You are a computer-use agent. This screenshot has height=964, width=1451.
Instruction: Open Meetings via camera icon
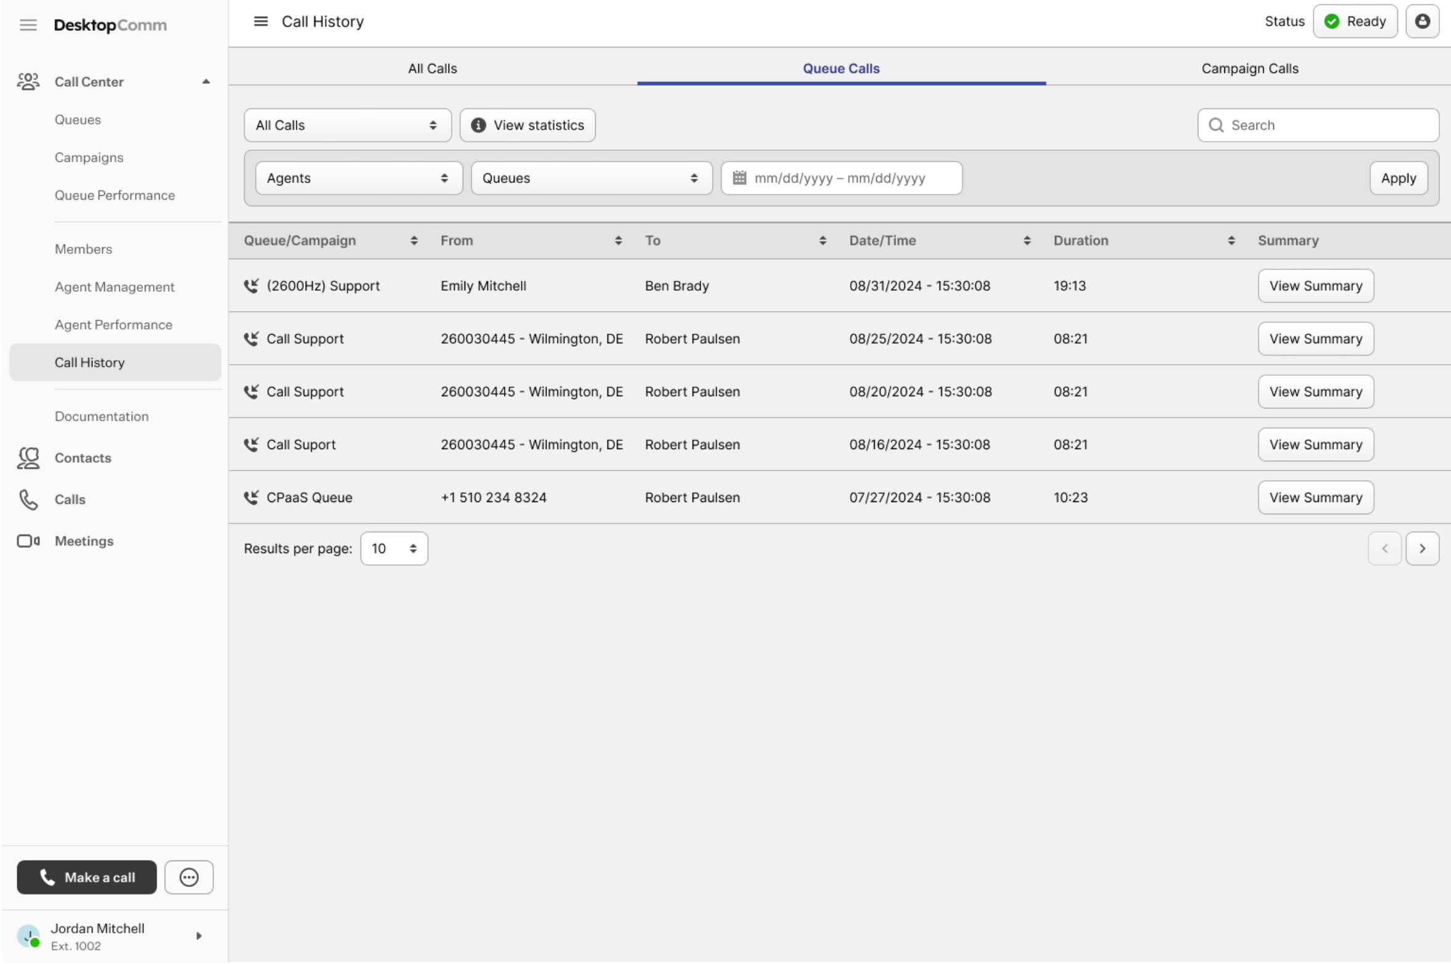click(x=28, y=541)
